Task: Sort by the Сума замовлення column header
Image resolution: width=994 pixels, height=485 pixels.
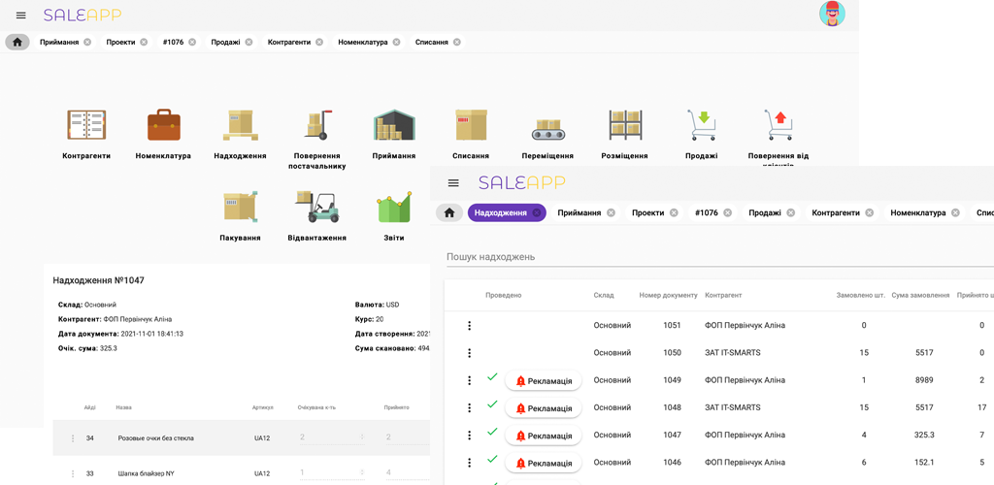Action: tap(920, 295)
